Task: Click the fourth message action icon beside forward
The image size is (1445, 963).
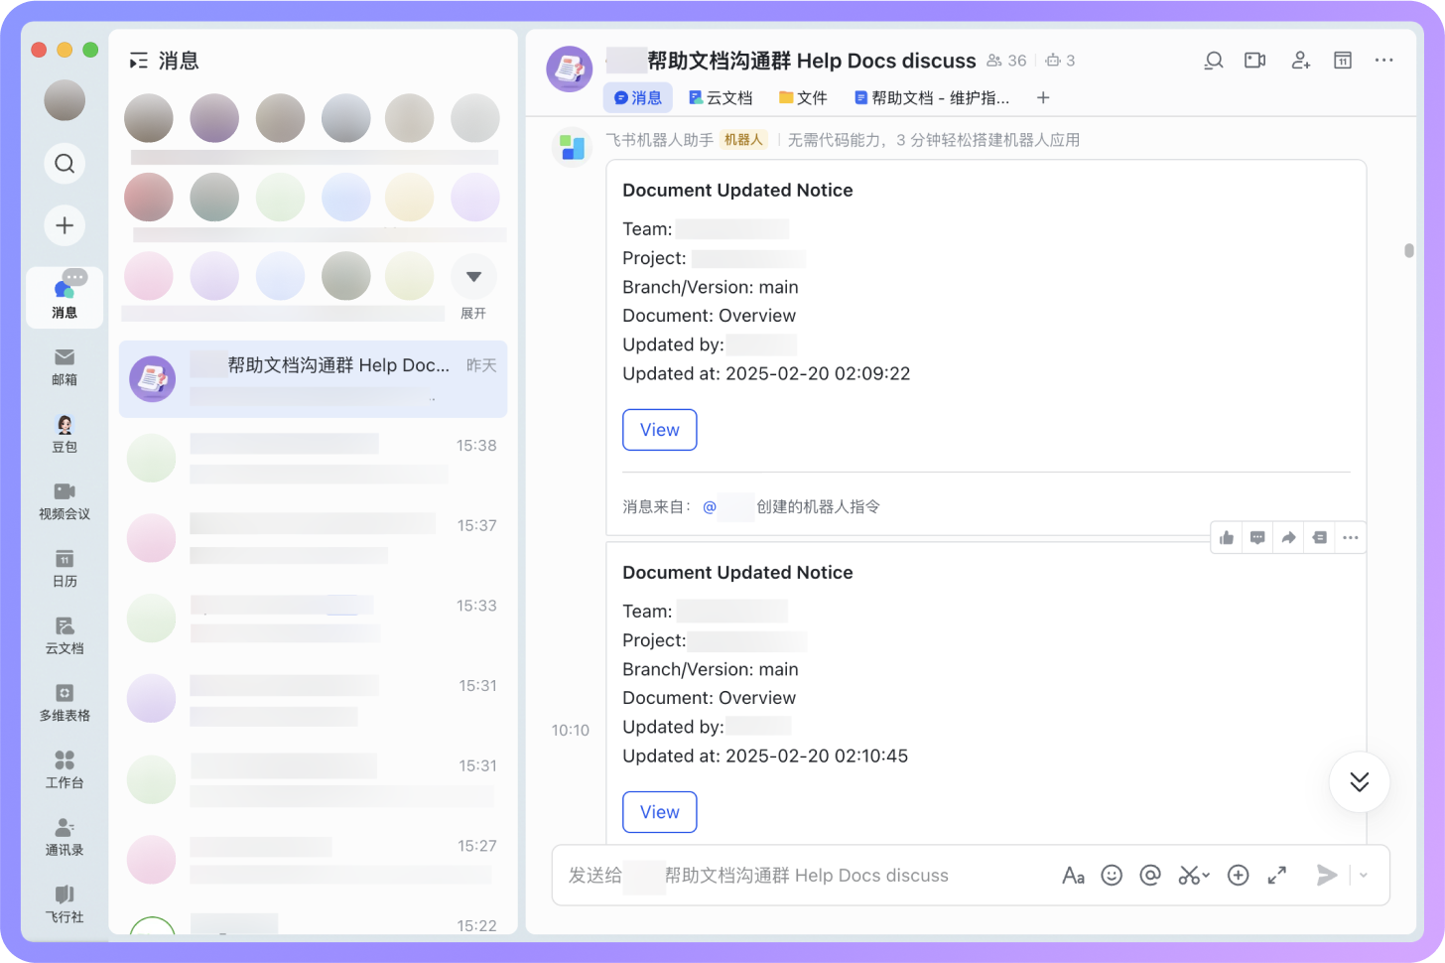Action: (1319, 538)
